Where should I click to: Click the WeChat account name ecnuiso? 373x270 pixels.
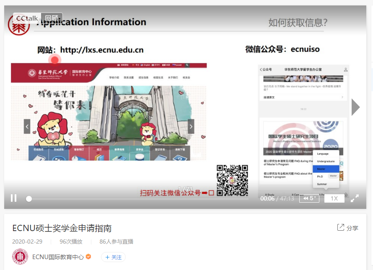point(305,49)
